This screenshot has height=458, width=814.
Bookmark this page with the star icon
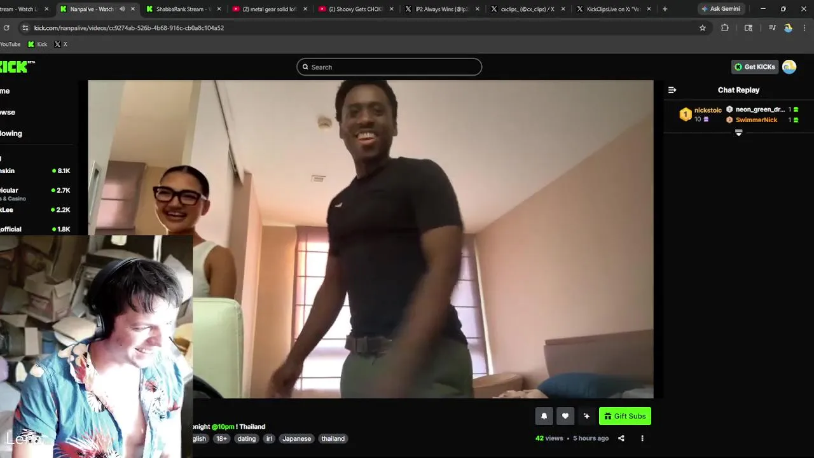pyautogui.click(x=703, y=28)
